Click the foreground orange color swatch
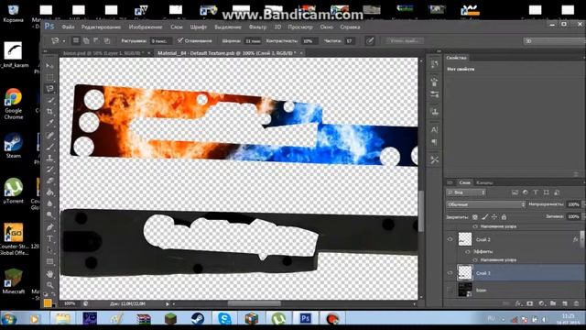Screen dimensions: 586x330 (47, 302)
